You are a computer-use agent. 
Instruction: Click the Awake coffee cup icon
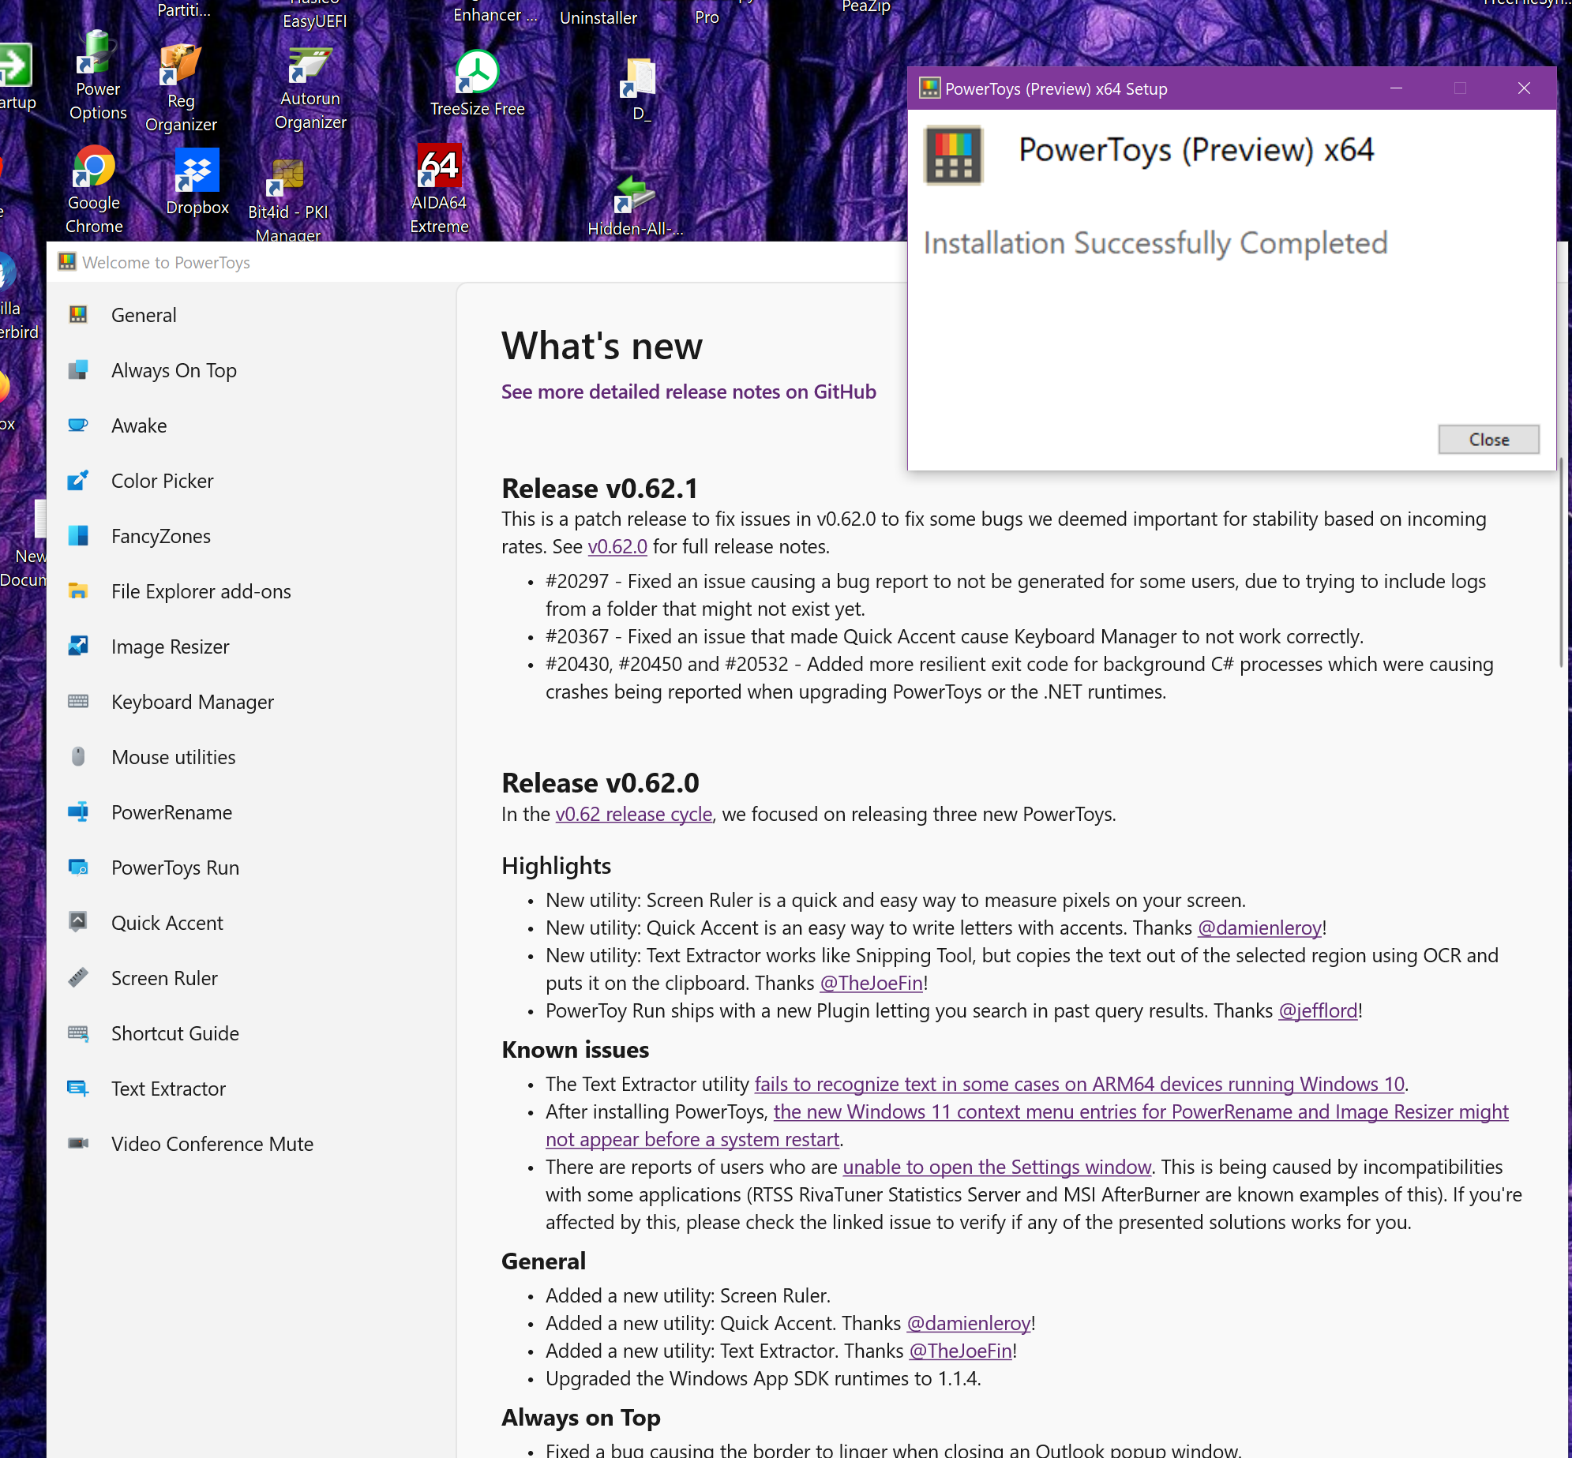(x=77, y=425)
